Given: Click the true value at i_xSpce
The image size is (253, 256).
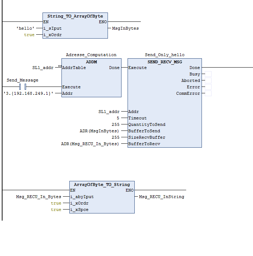Looking at the screenshot, I should [56, 210].
